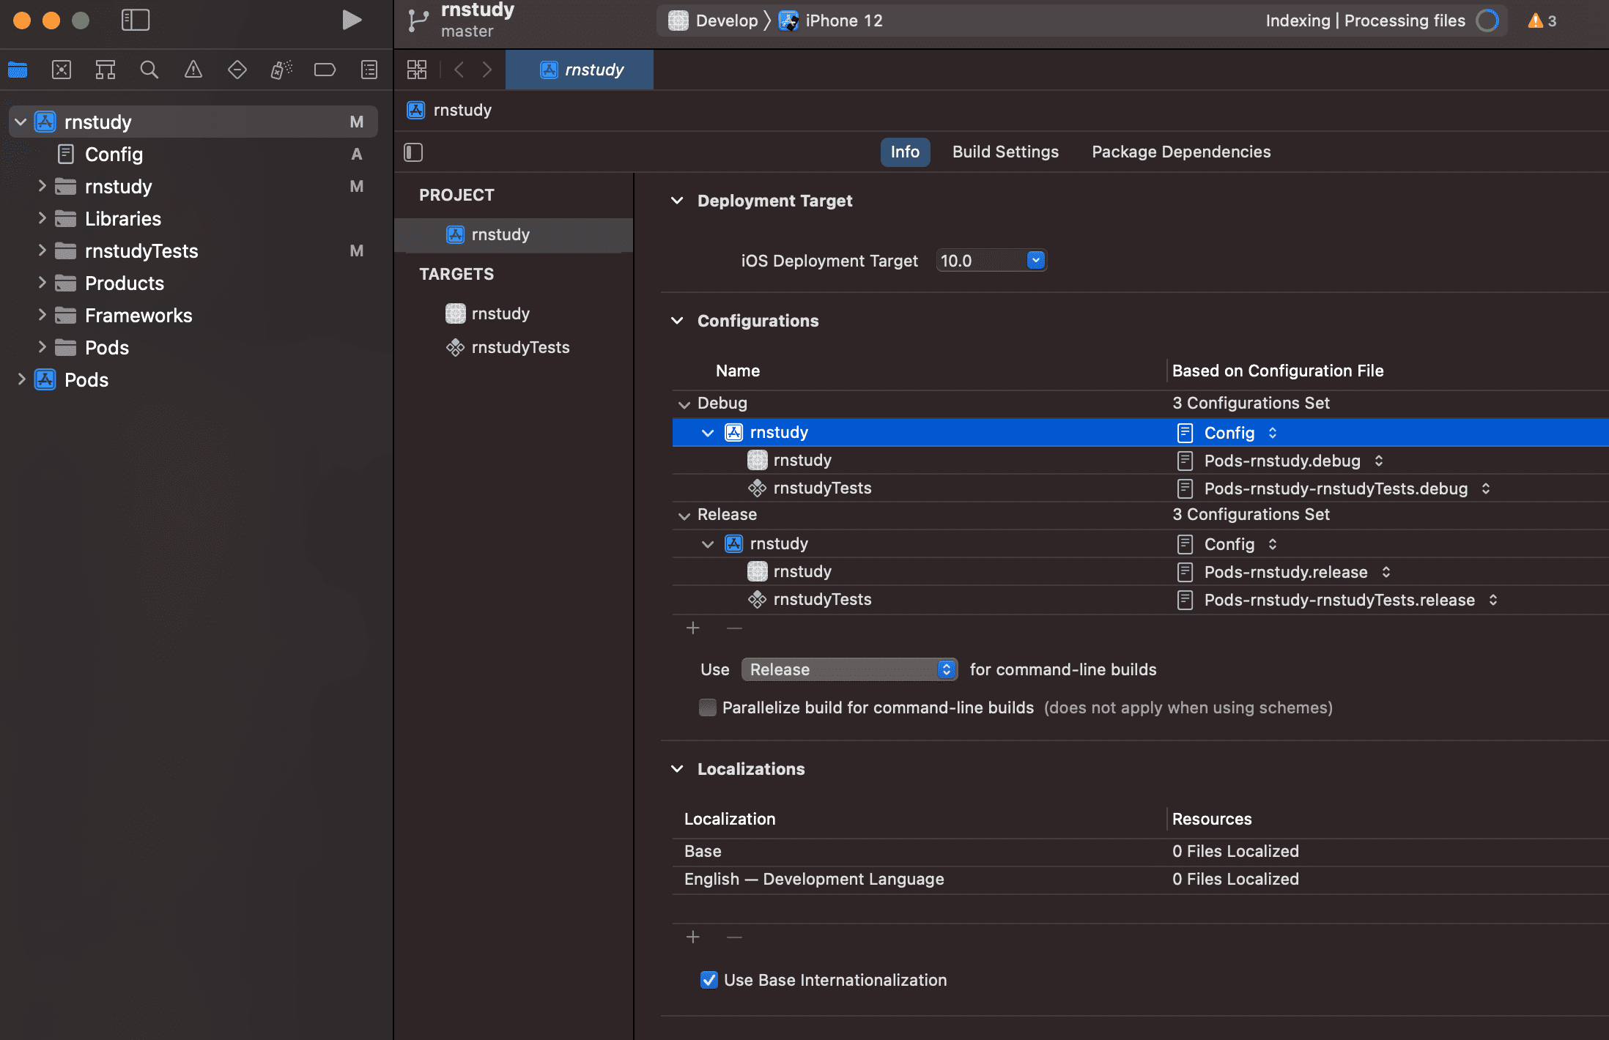
Task: Expand the Frameworks folder
Action: point(42,315)
